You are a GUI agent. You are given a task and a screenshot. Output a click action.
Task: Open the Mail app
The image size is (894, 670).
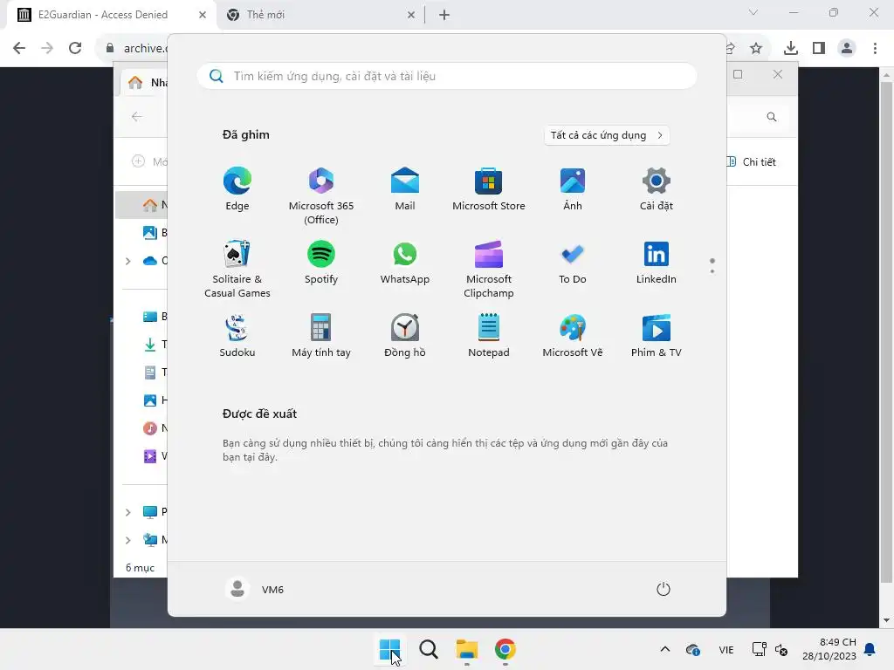405,189
